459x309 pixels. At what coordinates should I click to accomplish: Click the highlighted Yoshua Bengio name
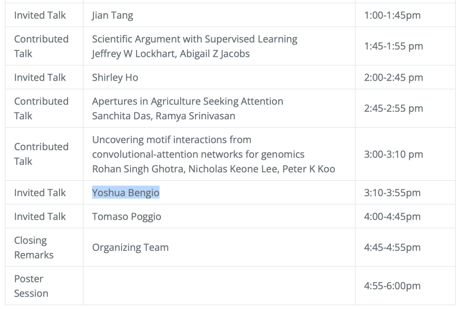pos(126,193)
